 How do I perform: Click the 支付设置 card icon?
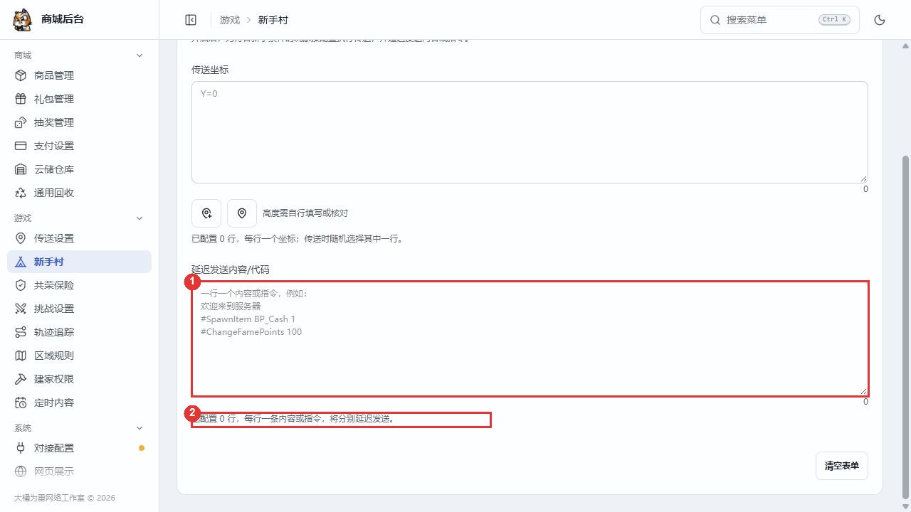[x=21, y=146]
